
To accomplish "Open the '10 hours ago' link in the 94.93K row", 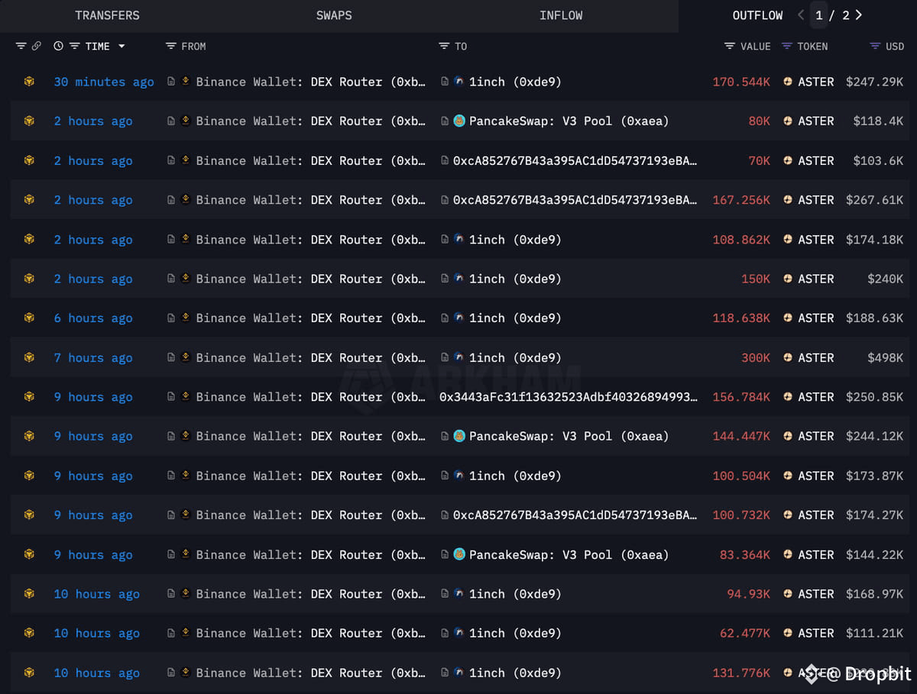I will click(97, 594).
